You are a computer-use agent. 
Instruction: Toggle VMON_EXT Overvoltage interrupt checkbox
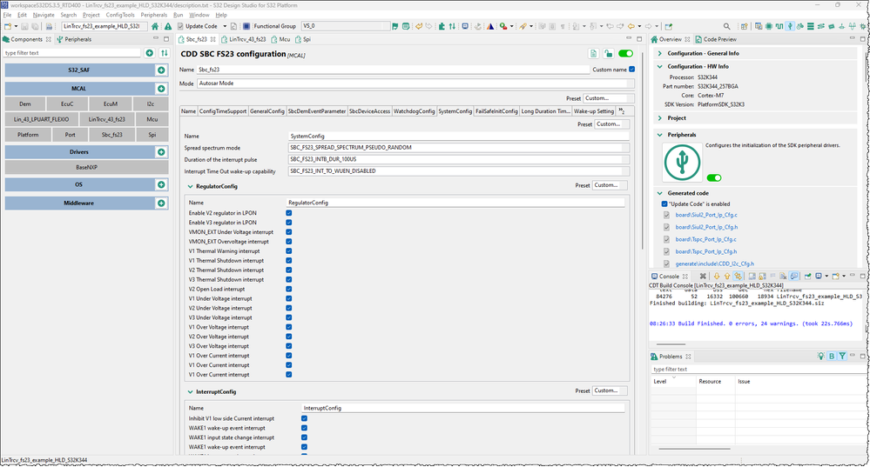(289, 242)
